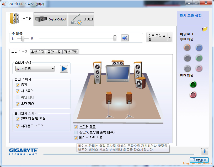The image size is (214, 167).
Task: Open the 마이크 tab
Action: point(81,19)
